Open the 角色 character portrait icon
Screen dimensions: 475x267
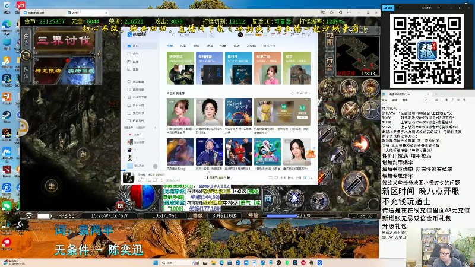[x=349, y=88]
